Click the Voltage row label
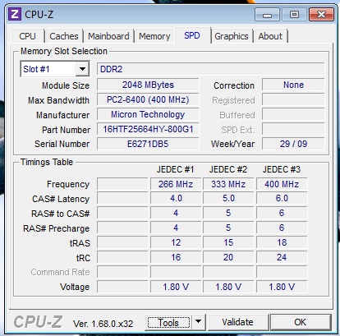 coord(75,287)
